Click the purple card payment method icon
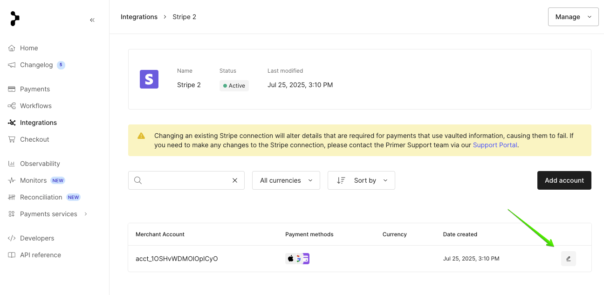 306,259
